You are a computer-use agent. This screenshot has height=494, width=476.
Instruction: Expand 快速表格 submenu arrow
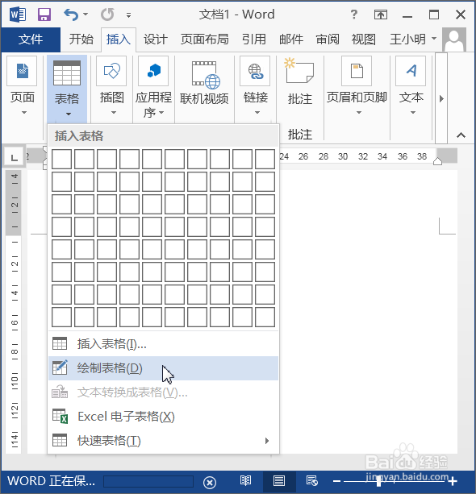coord(267,441)
